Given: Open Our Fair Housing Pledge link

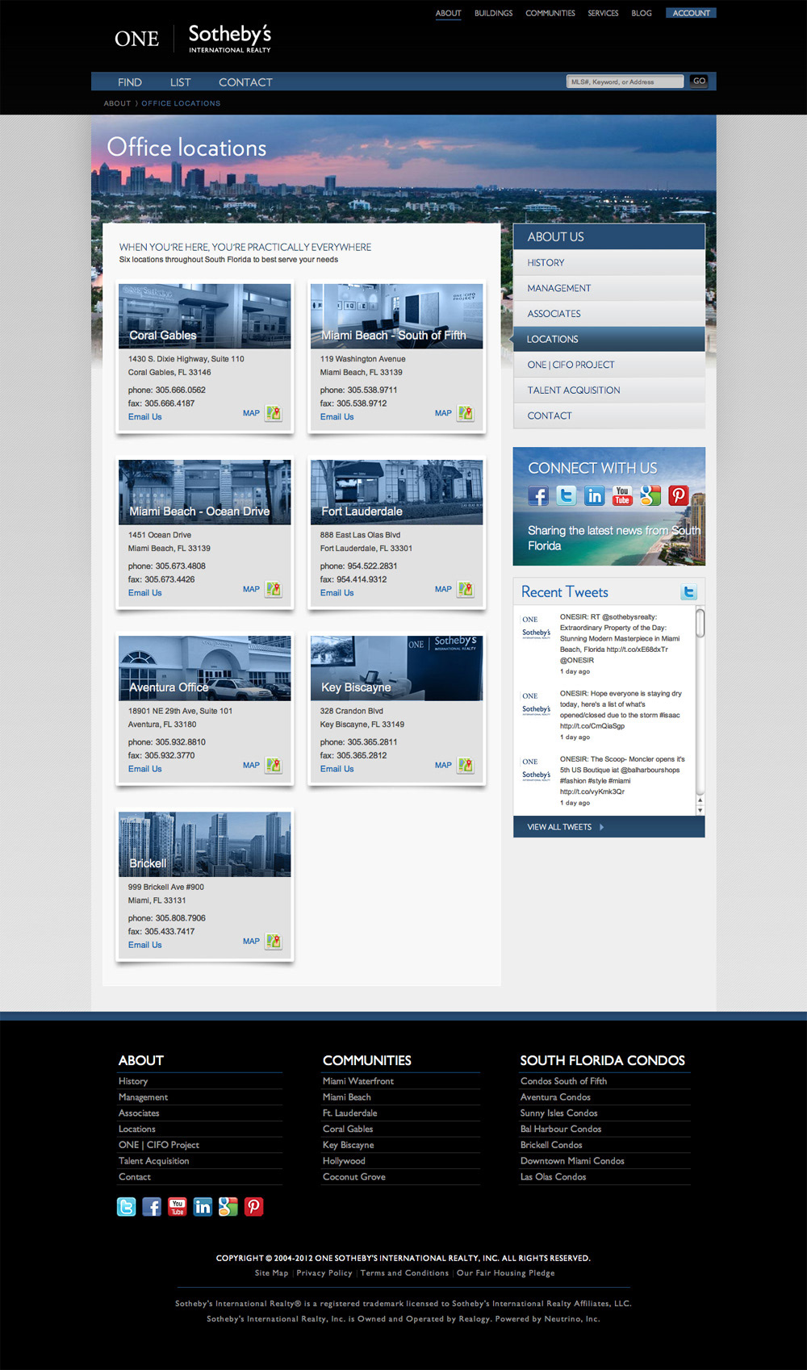Looking at the screenshot, I should coord(506,1273).
